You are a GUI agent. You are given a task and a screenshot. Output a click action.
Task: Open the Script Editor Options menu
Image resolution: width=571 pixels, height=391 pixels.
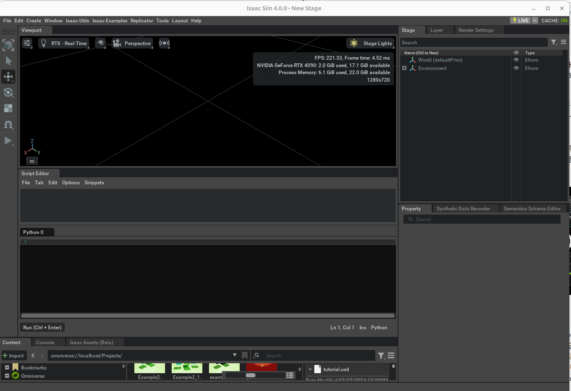point(71,183)
